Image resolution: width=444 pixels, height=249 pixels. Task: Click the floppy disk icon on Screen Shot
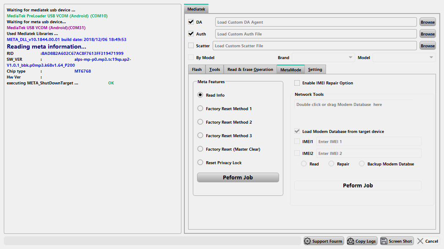[x=384, y=241]
